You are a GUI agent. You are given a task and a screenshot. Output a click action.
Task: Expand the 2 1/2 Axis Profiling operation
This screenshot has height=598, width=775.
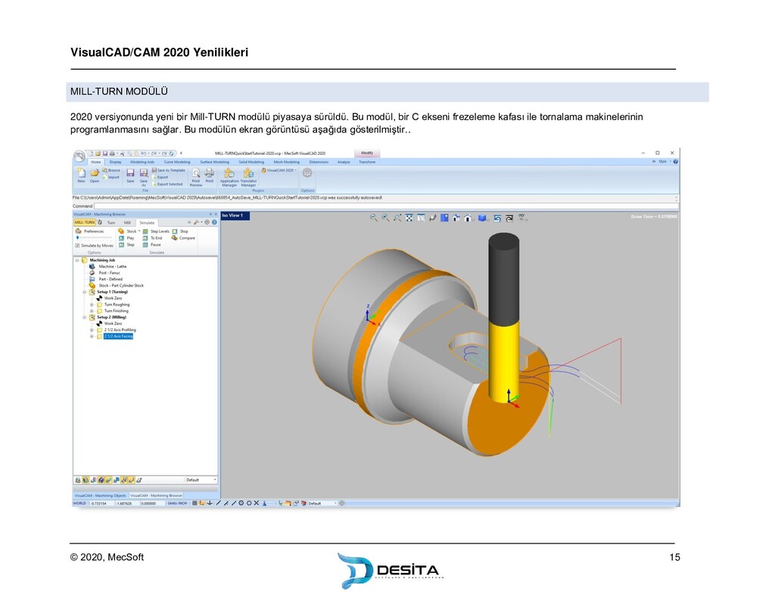click(92, 330)
